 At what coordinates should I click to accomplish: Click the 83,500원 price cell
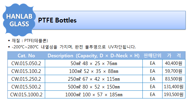pyautogui.click(x=173, y=79)
